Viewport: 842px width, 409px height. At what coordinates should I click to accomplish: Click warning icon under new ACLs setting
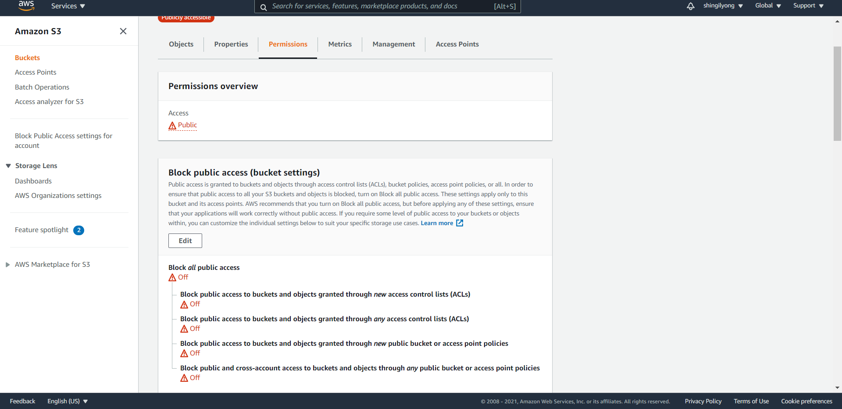pos(184,305)
